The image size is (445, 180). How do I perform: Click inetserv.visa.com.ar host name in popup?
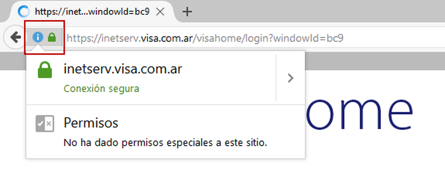pyautogui.click(x=123, y=69)
